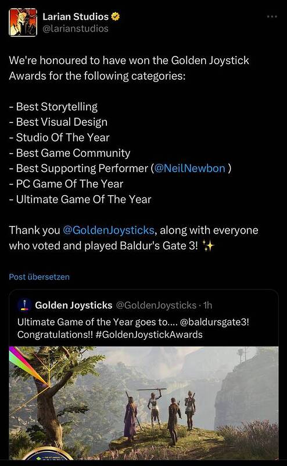This screenshot has width=287, height=466.
Task: Click the Golden Joysticks small avatar
Action: (x=24, y=305)
